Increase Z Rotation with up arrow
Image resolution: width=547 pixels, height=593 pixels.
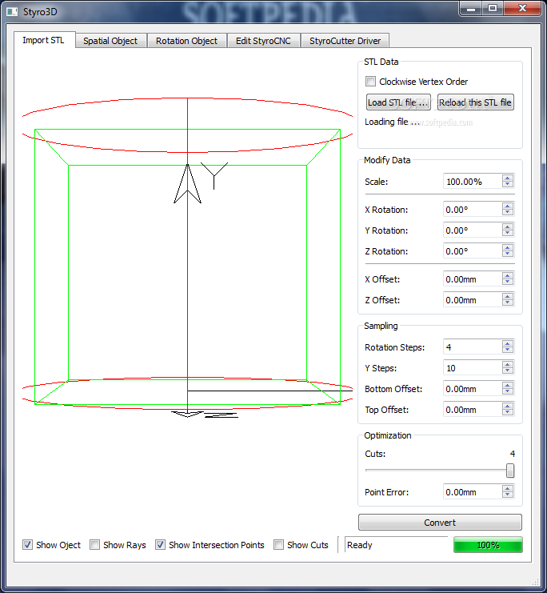click(x=508, y=247)
